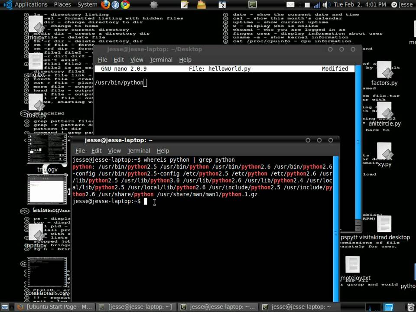Click the whereis python command line text

(x=189, y=160)
